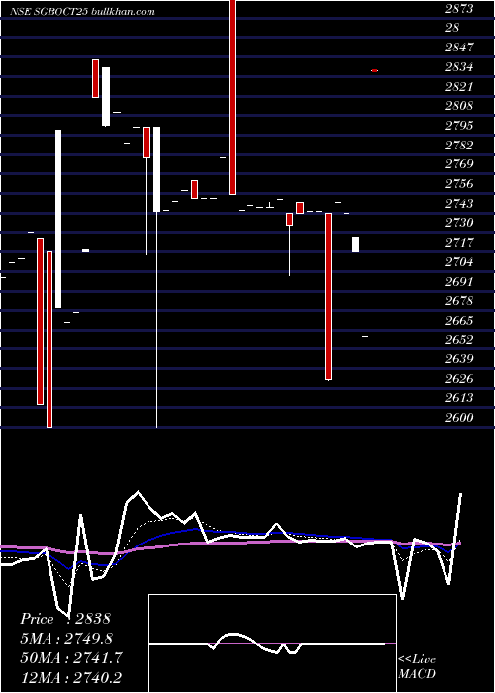Click the 2613 price axis label
This screenshot has height=693, width=495.
coord(459,398)
